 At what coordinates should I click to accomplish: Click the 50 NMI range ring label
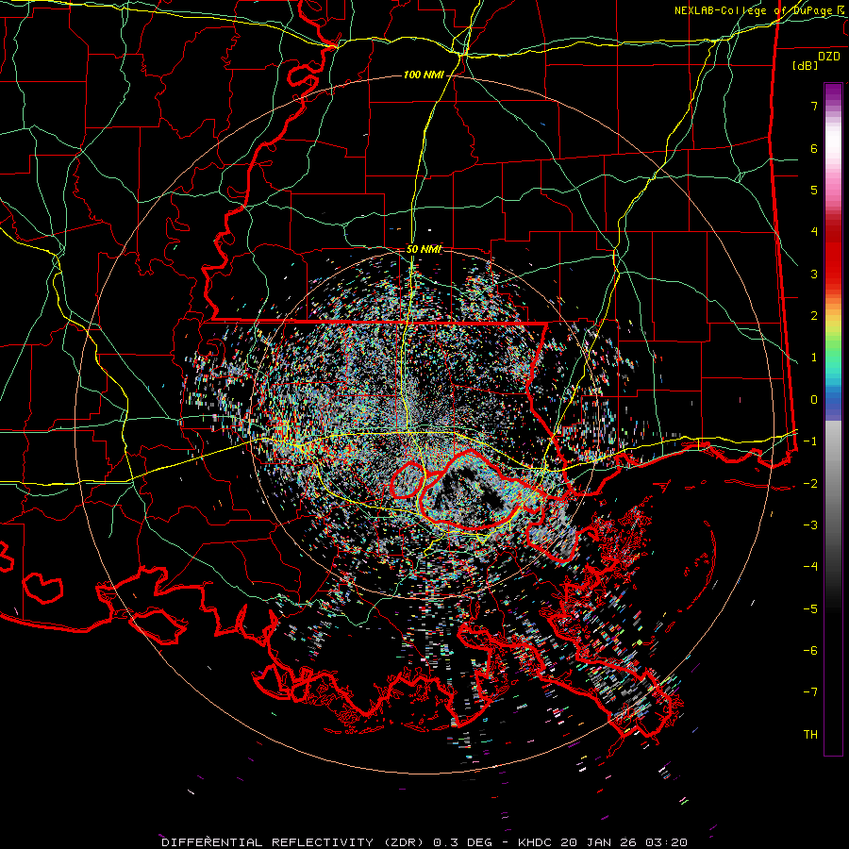click(424, 250)
